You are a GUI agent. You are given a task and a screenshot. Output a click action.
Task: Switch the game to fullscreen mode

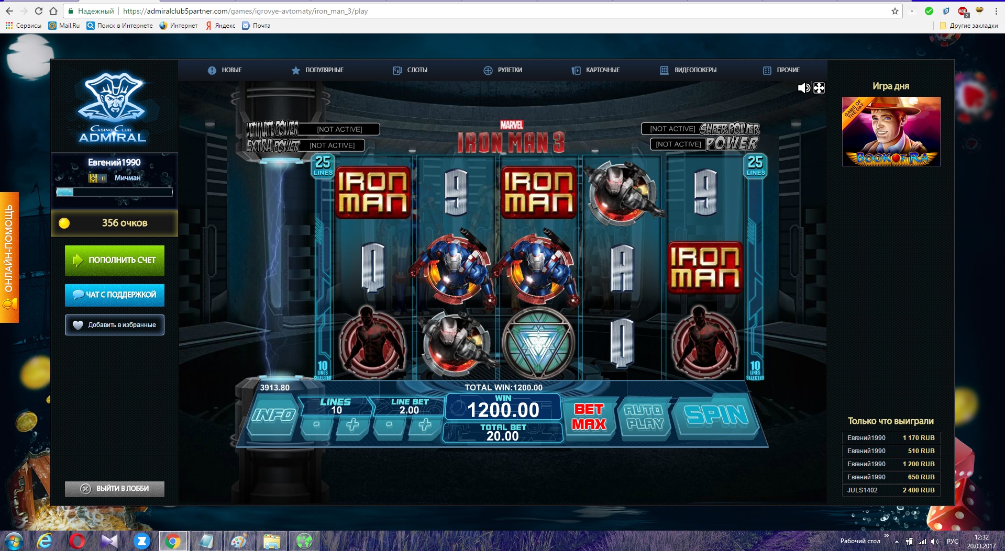pyautogui.click(x=819, y=88)
